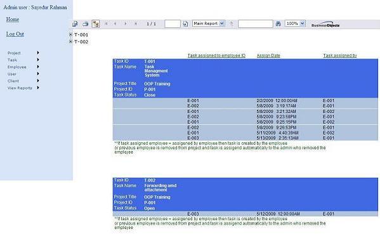Click the Export report icon

click(75, 23)
